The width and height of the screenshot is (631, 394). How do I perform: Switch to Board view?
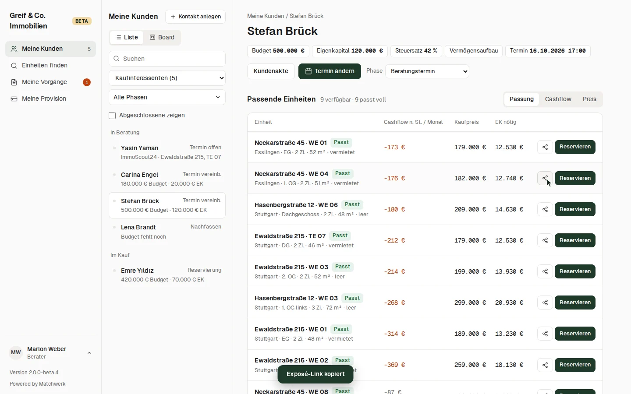[x=162, y=38]
